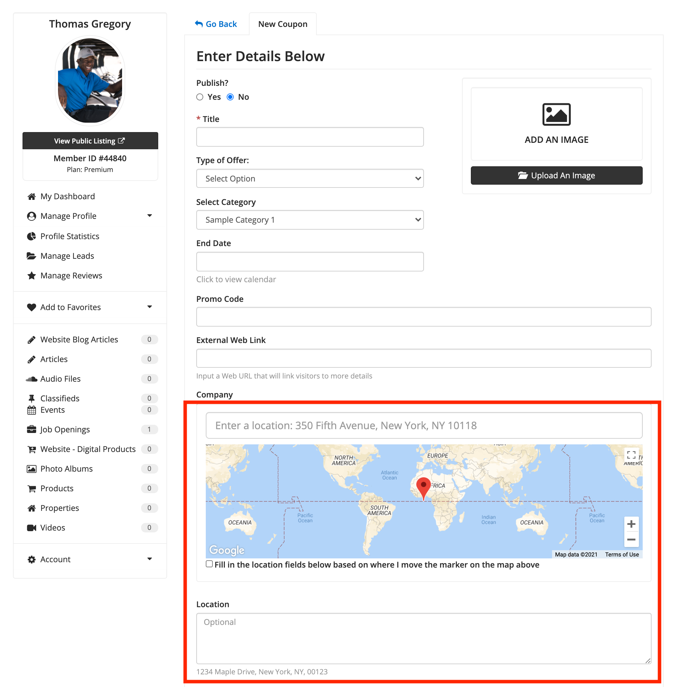Image resolution: width=676 pixels, height=687 pixels.
Task: Open the Select Category dropdown
Action: click(x=309, y=220)
